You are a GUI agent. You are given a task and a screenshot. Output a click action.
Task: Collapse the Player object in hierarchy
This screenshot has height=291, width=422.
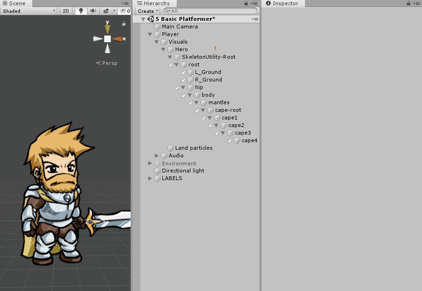click(150, 35)
